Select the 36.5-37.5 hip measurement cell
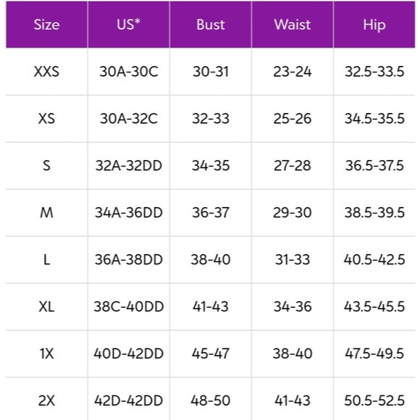The height and width of the screenshot is (420, 420). [x=374, y=166]
